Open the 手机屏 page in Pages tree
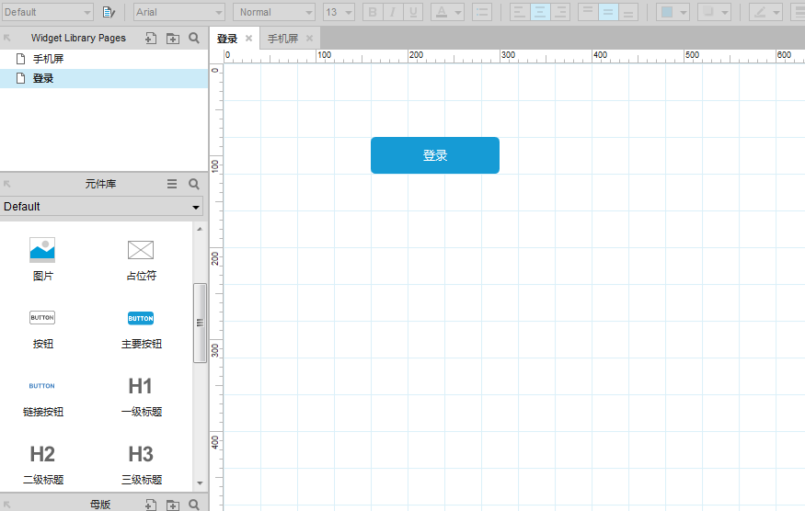This screenshot has width=805, height=511. tap(48, 59)
